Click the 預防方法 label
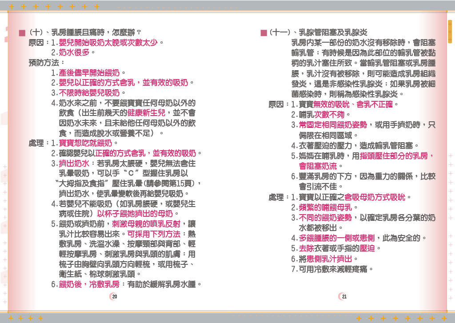Image resolution: width=455 pixels, height=323 pixels. click(x=47, y=63)
